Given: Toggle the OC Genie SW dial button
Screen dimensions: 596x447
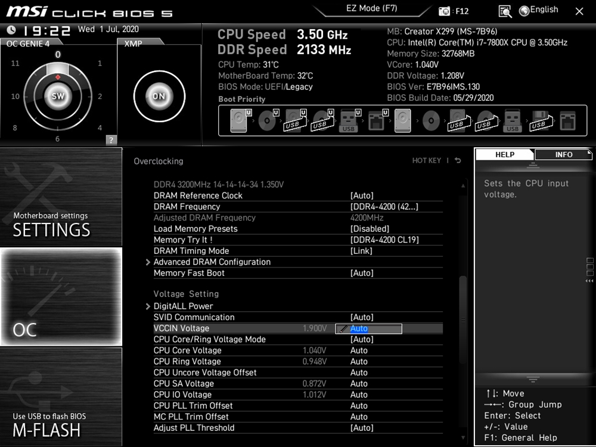Looking at the screenshot, I should (x=58, y=96).
